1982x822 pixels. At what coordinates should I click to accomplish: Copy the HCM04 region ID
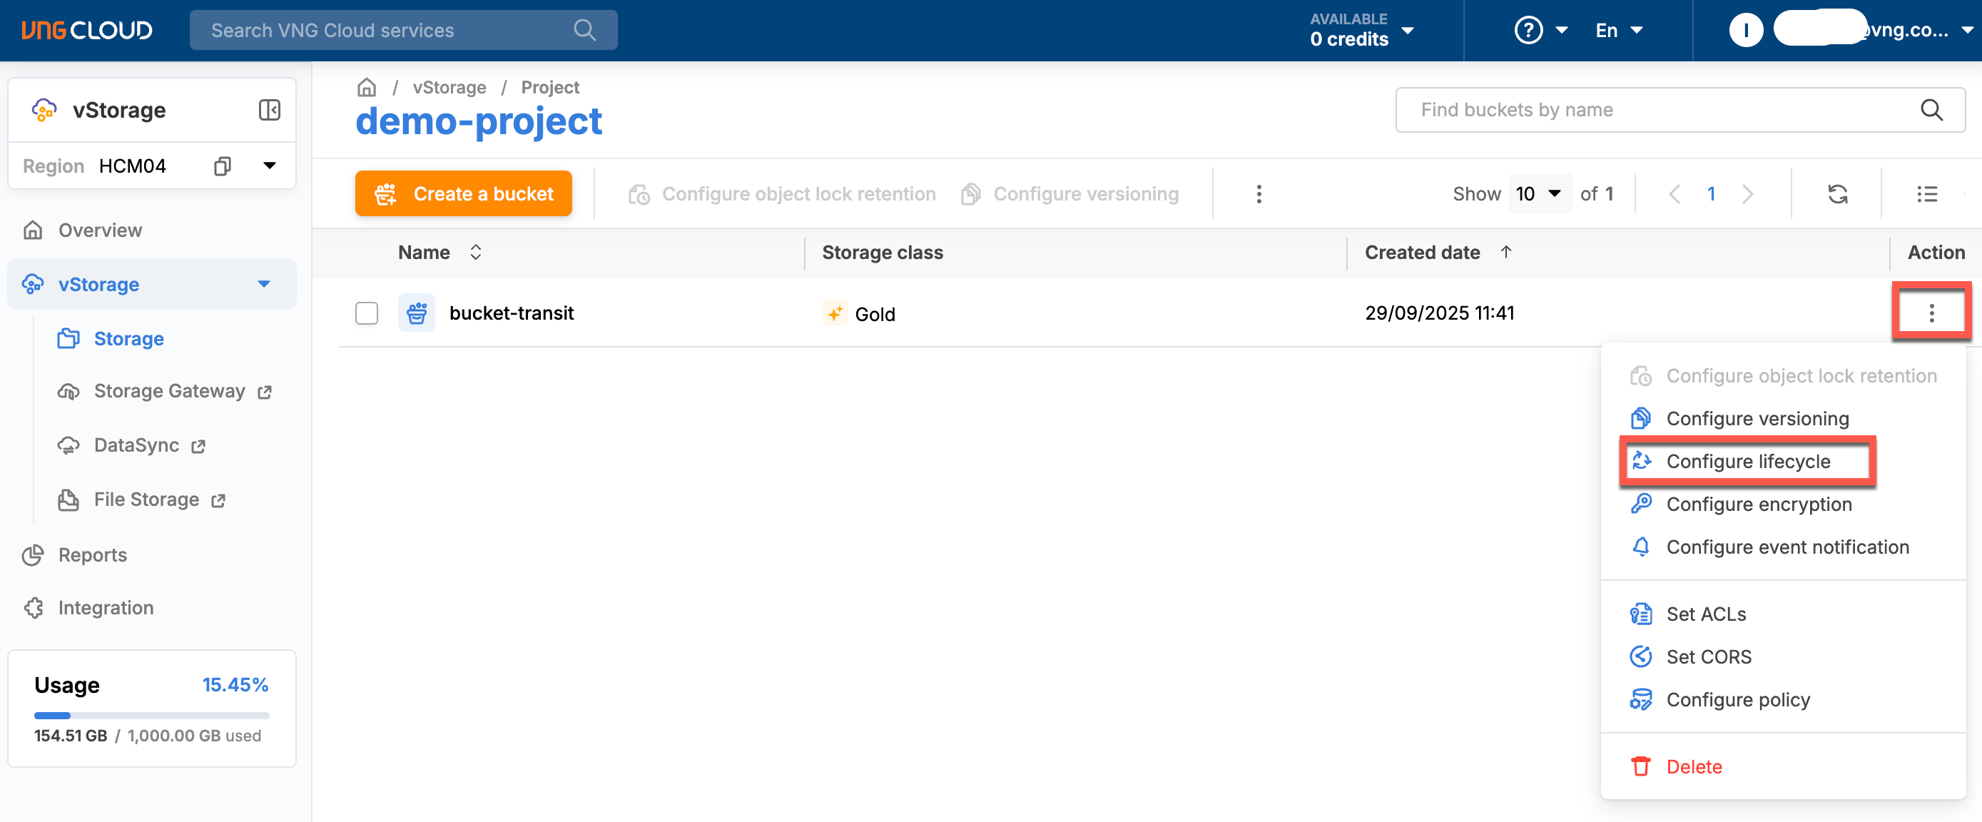[x=223, y=166]
